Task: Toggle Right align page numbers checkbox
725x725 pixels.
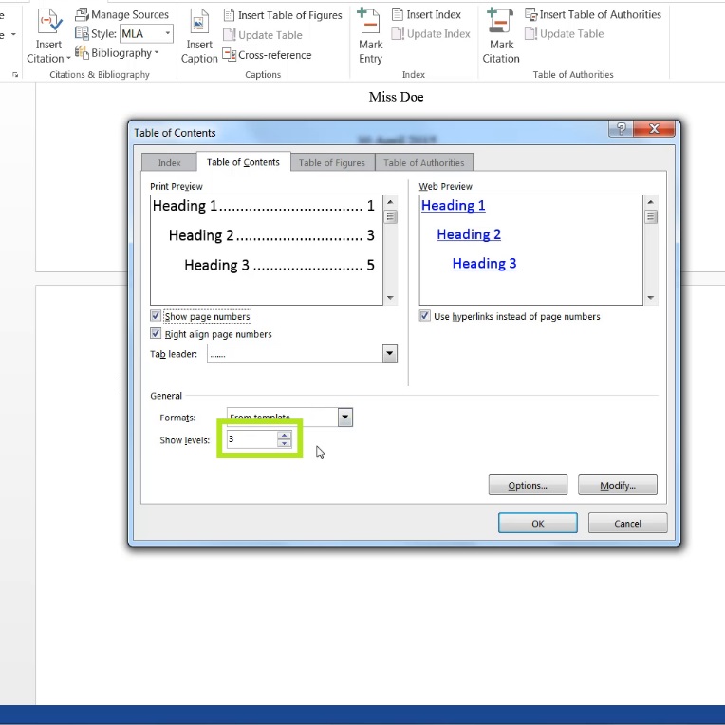Action: click(156, 333)
